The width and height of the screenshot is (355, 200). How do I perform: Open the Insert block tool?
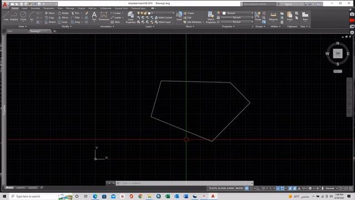click(179, 16)
